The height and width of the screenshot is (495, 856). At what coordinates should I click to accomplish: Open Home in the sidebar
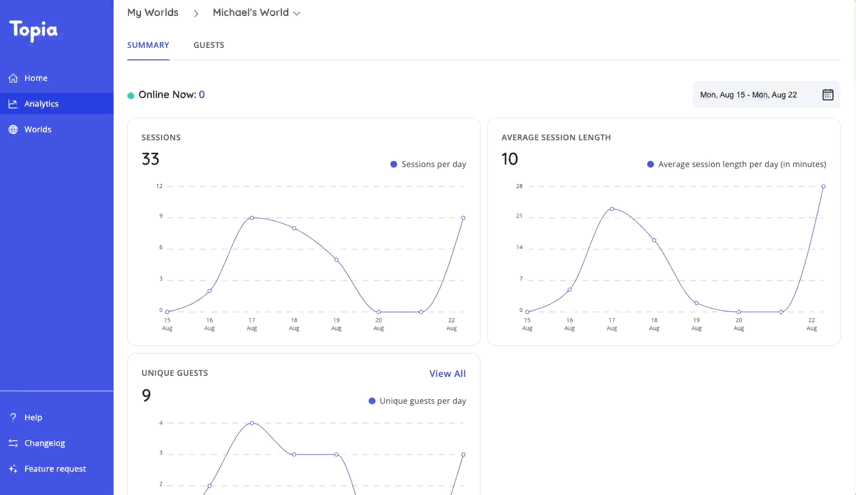point(56,78)
